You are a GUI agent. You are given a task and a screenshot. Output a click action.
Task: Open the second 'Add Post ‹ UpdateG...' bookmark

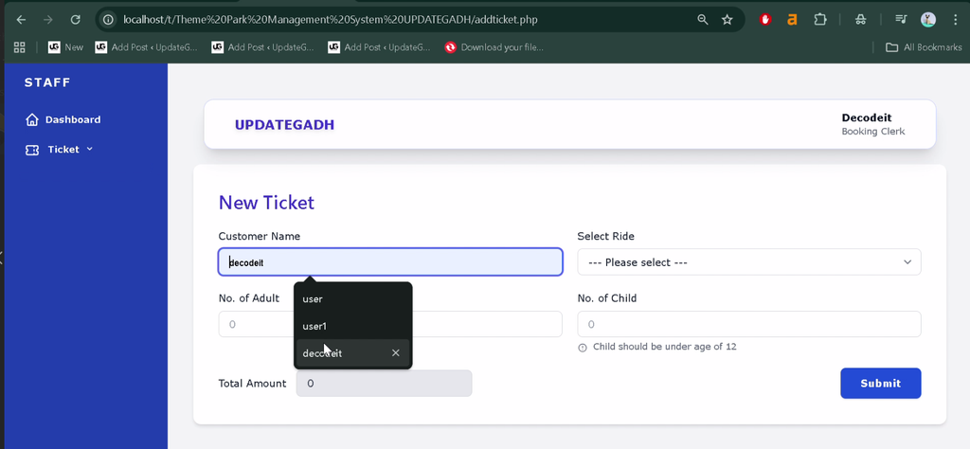tap(263, 47)
